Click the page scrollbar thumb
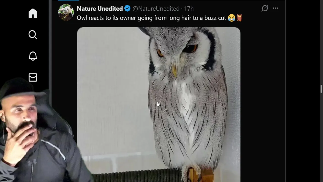323x182 pixels. pyautogui.click(x=321, y=89)
